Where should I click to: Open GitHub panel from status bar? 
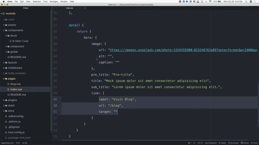click(244, 143)
